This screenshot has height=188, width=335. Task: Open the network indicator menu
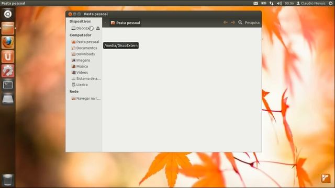click(271, 3)
